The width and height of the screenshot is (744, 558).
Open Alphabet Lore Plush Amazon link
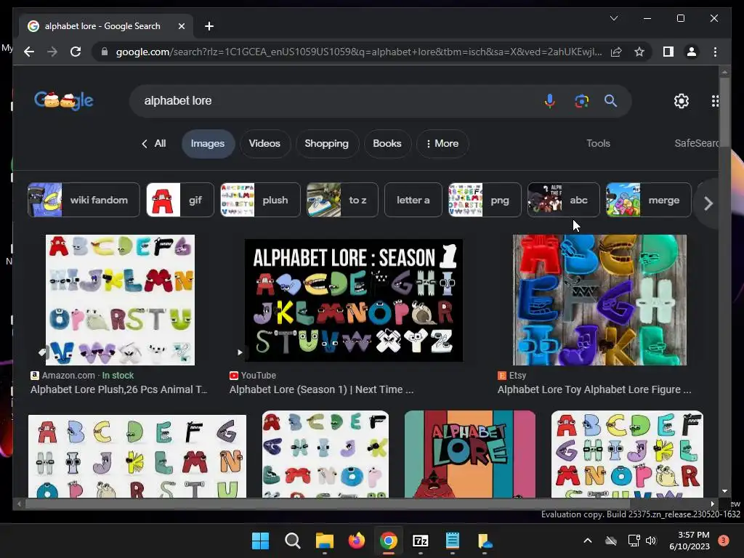(x=118, y=389)
